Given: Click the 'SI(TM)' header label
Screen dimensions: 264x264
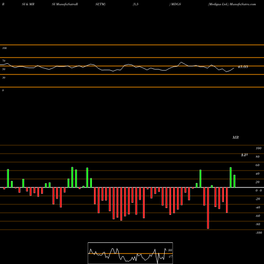Looking at the screenshot, I should pyautogui.click(x=100, y=4).
